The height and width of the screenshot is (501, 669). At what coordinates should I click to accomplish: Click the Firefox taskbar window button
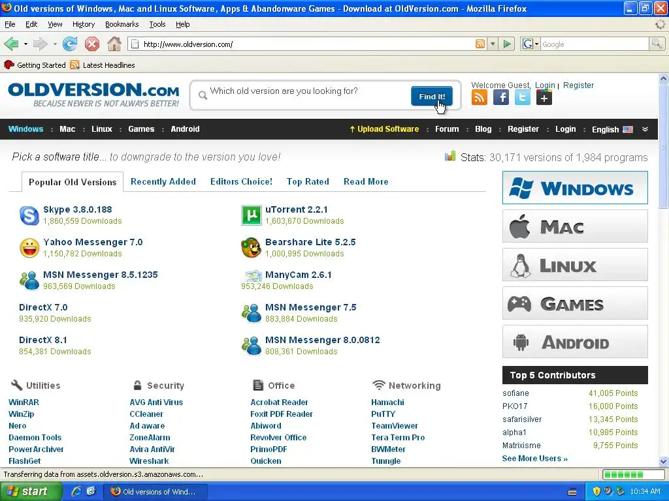[x=155, y=492]
